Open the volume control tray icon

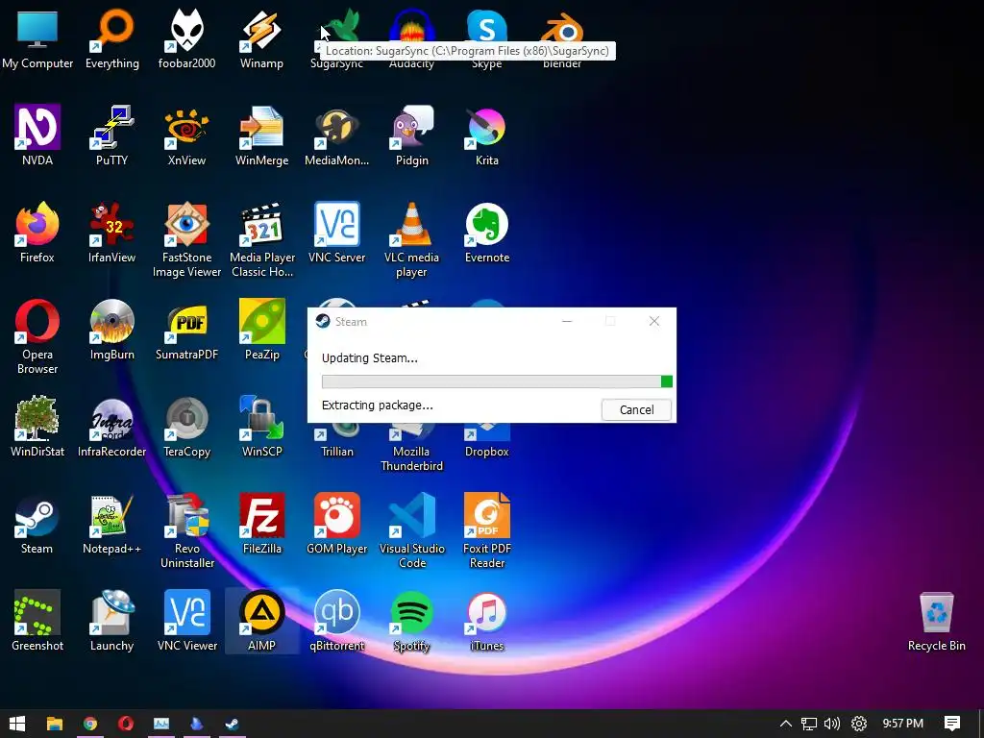tap(832, 724)
